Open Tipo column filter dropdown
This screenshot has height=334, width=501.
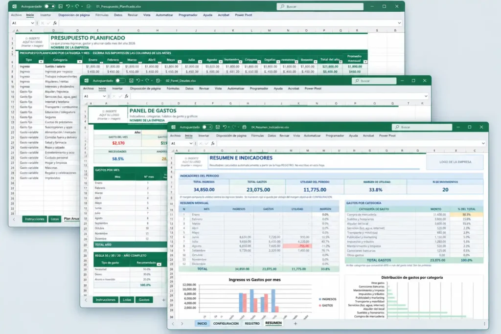click(x=41, y=62)
